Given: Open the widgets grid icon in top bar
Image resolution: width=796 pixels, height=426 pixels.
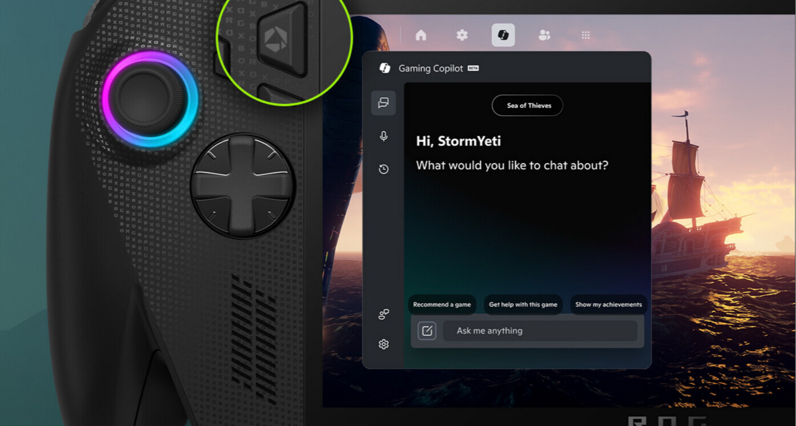Looking at the screenshot, I should [586, 35].
